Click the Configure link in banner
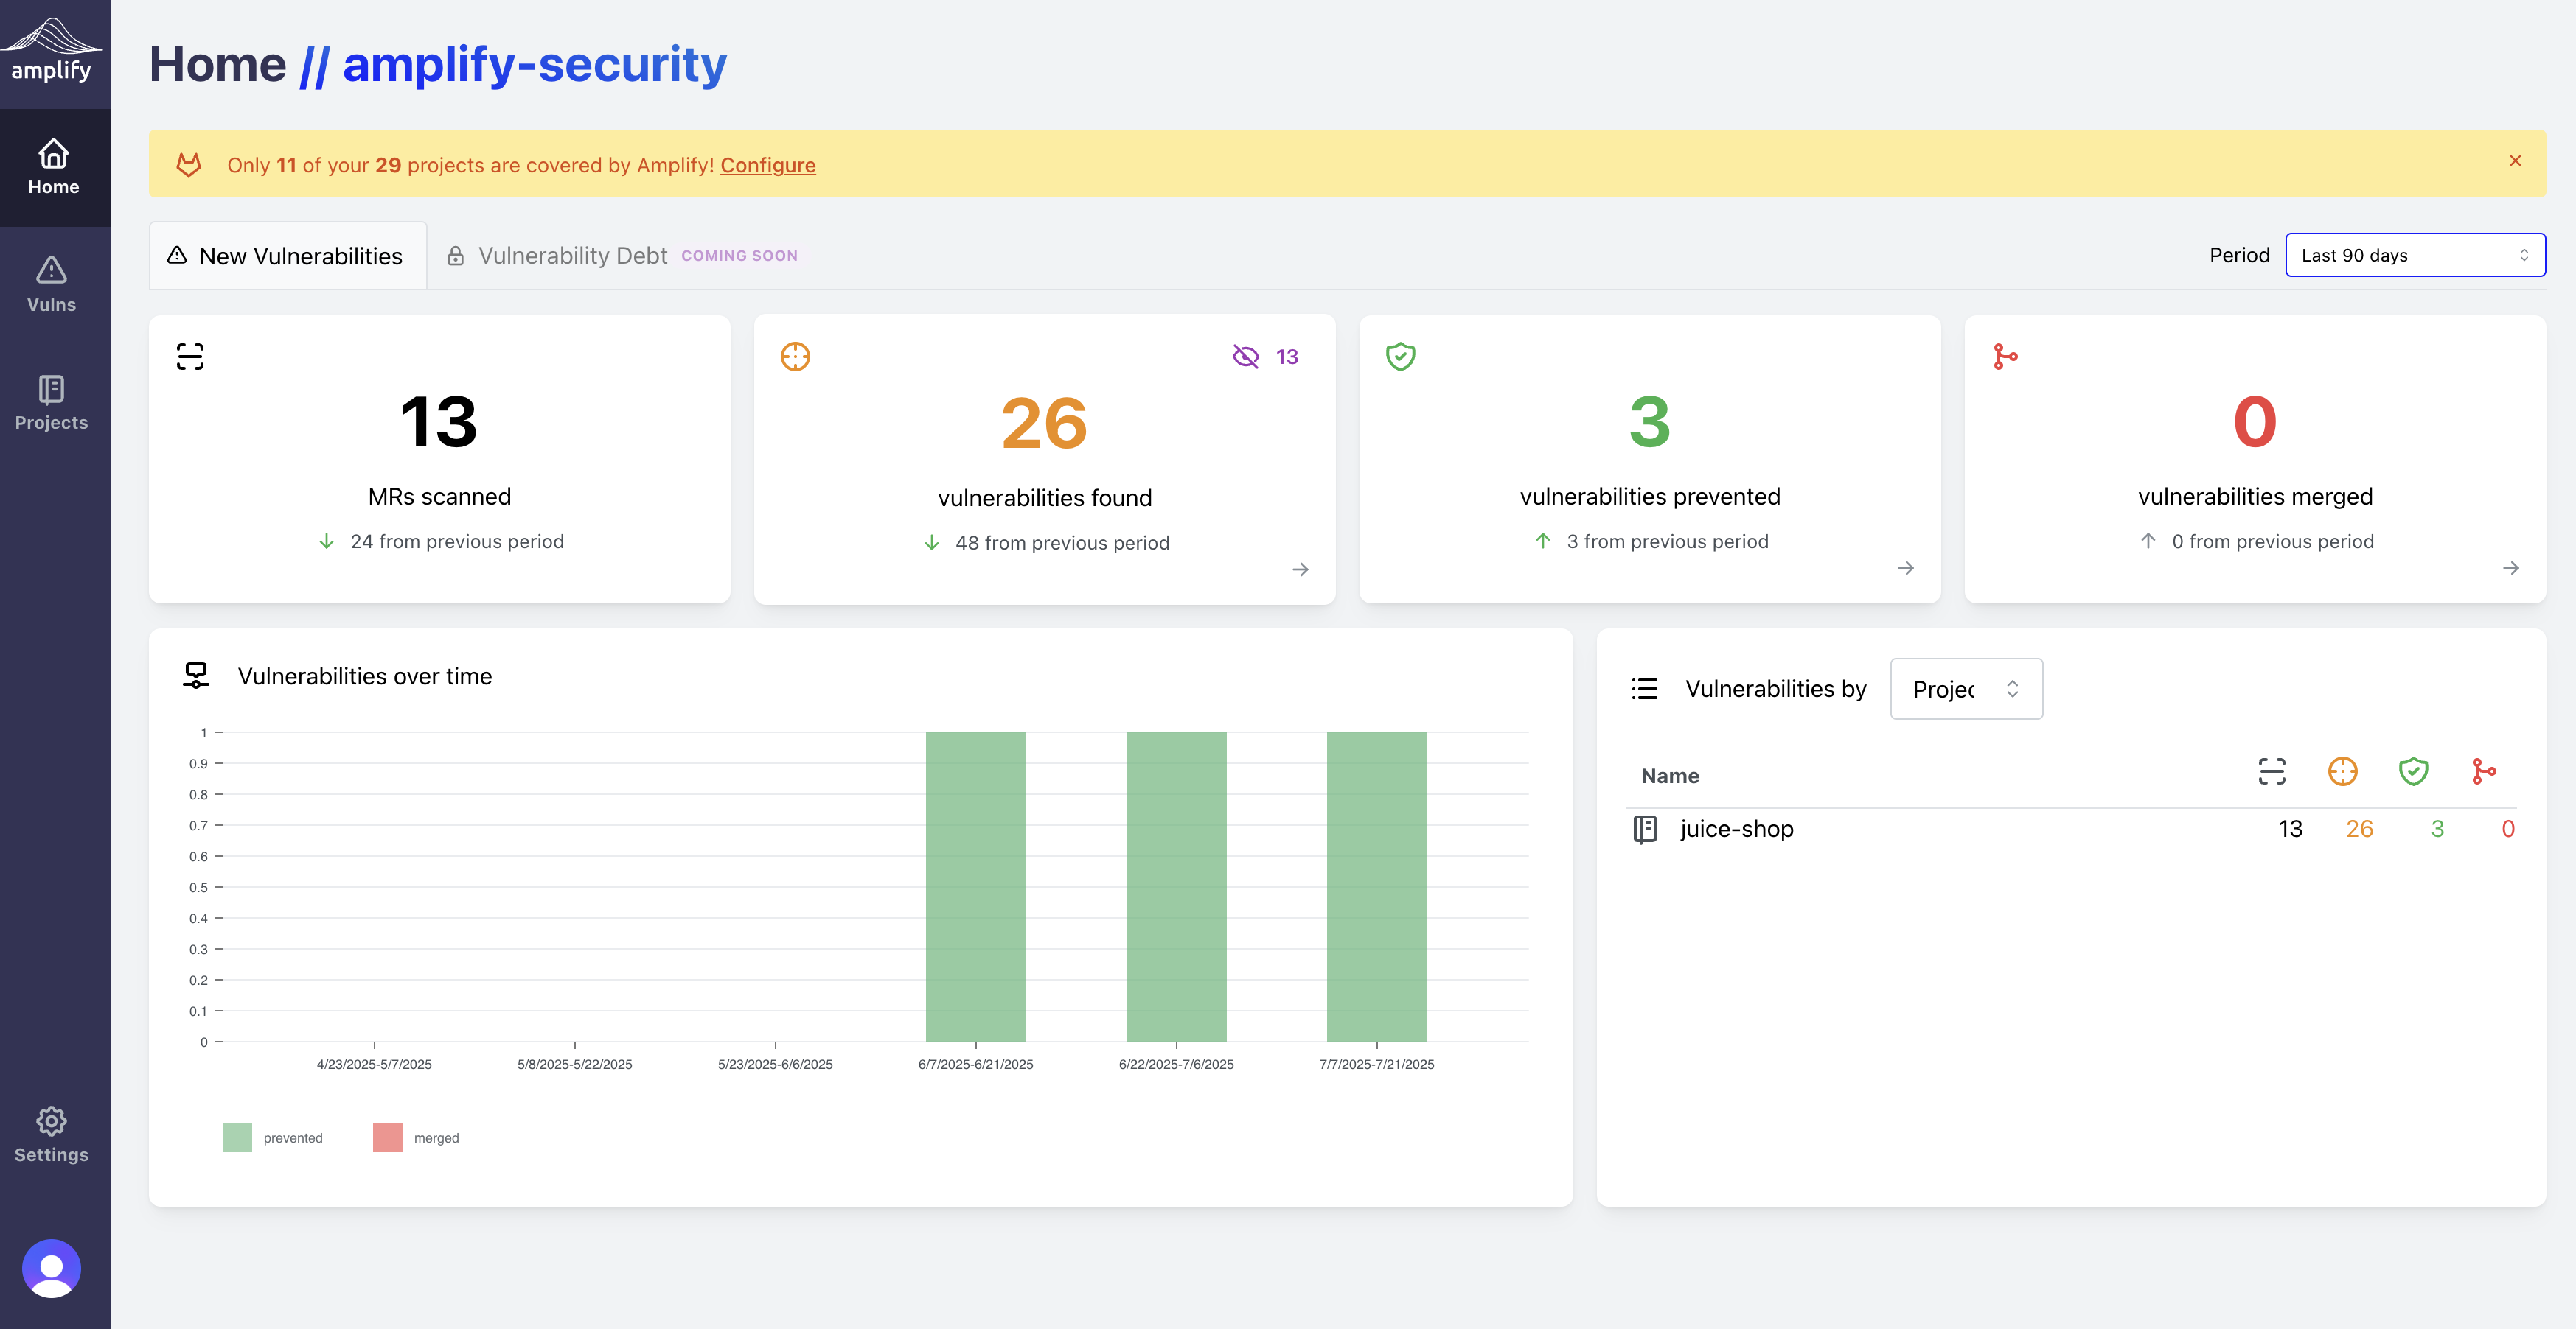Viewport: 2576px width, 1329px height. point(767,165)
